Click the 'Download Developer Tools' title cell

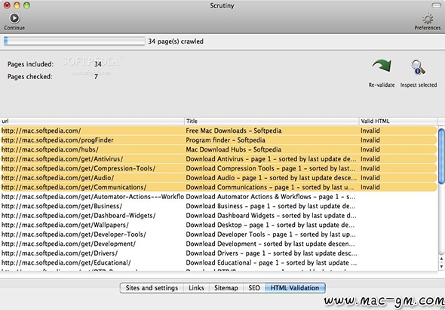click(271, 235)
